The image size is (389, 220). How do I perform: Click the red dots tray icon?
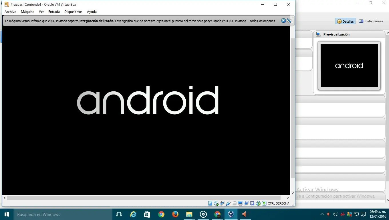click(x=343, y=214)
